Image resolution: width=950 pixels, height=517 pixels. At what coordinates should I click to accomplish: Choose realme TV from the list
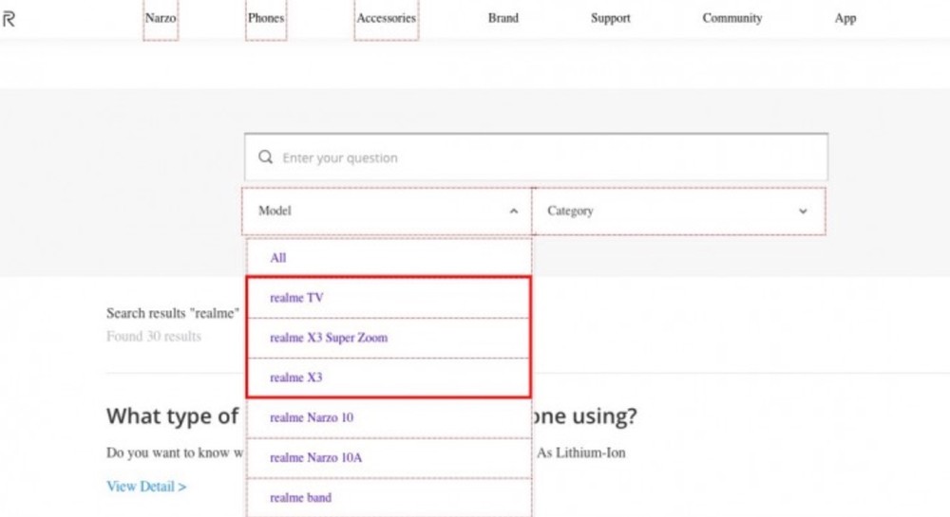296,298
